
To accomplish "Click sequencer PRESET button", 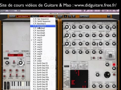I will pyautogui.click(x=6, y=58).
